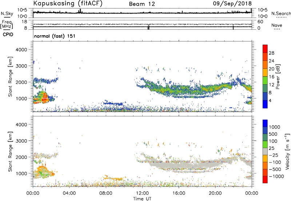The height and width of the screenshot is (201, 291).
Task: Click the N.Search legend label
Action: pos(281,13)
